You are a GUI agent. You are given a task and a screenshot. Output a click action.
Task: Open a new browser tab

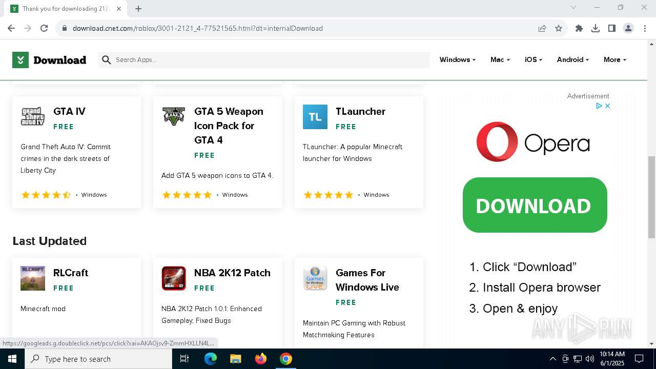pyautogui.click(x=138, y=9)
